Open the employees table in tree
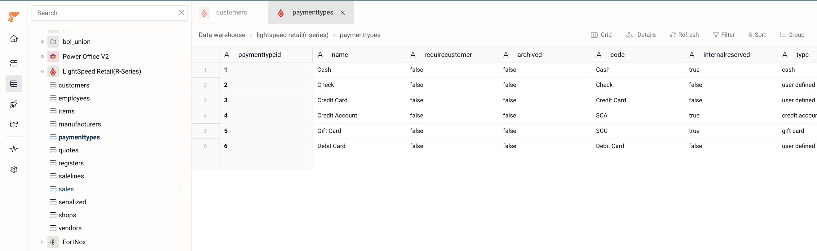 [74, 98]
